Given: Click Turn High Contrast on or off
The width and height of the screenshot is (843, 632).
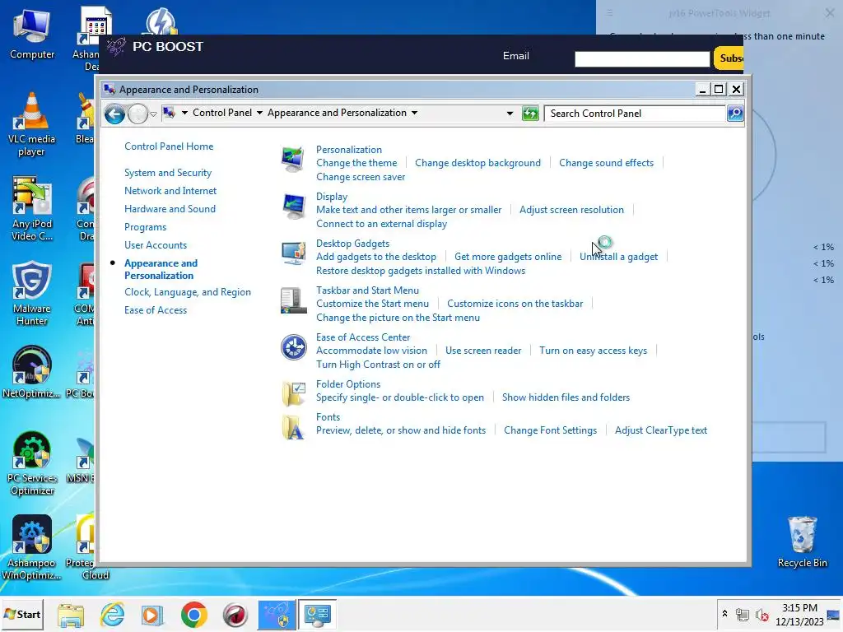Looking at the screenshot, I should 378,365.
